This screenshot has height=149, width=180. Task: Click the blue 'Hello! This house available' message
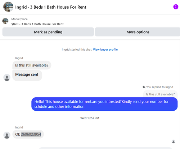pyautogui.click(x=104, y=104)
